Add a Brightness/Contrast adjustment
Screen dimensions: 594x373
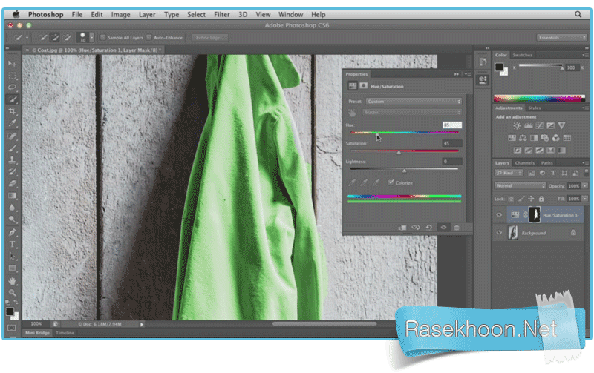[517, 125]
